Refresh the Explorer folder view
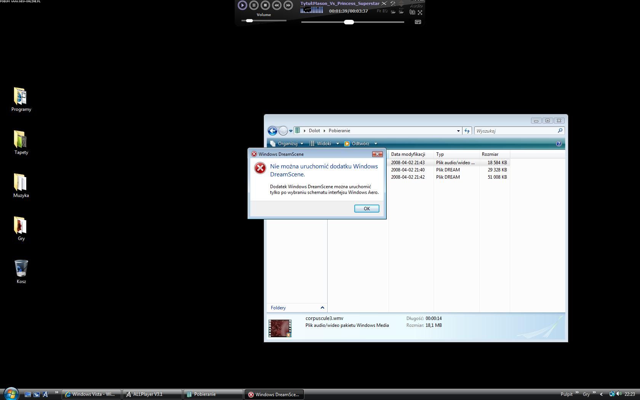 pyautogui.click(x=467, y=131)
